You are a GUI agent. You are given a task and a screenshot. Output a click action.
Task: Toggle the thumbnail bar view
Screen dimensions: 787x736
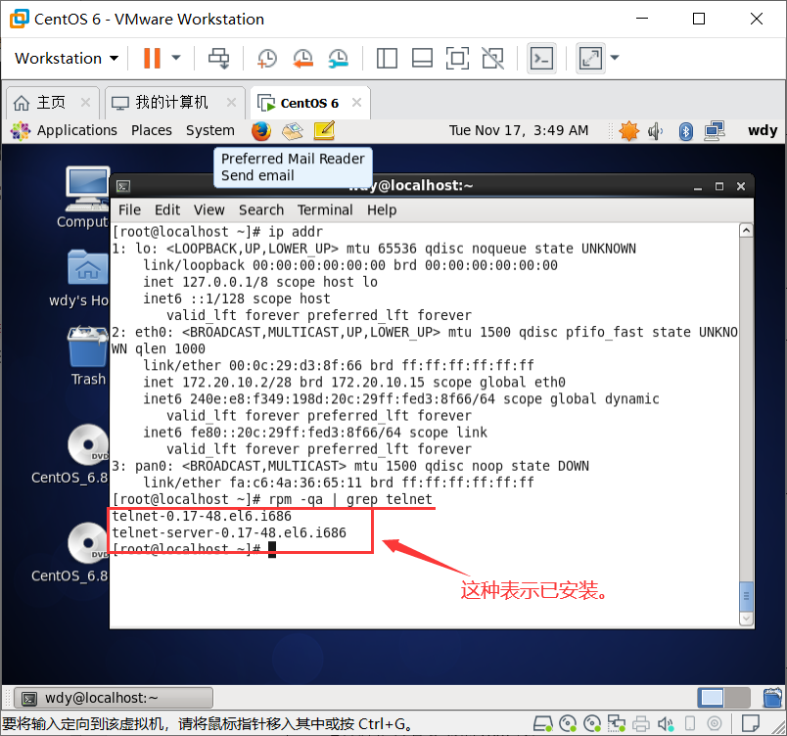click(422, 58)
